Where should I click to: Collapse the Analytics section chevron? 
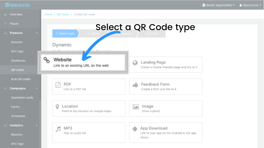pos(37,125)
